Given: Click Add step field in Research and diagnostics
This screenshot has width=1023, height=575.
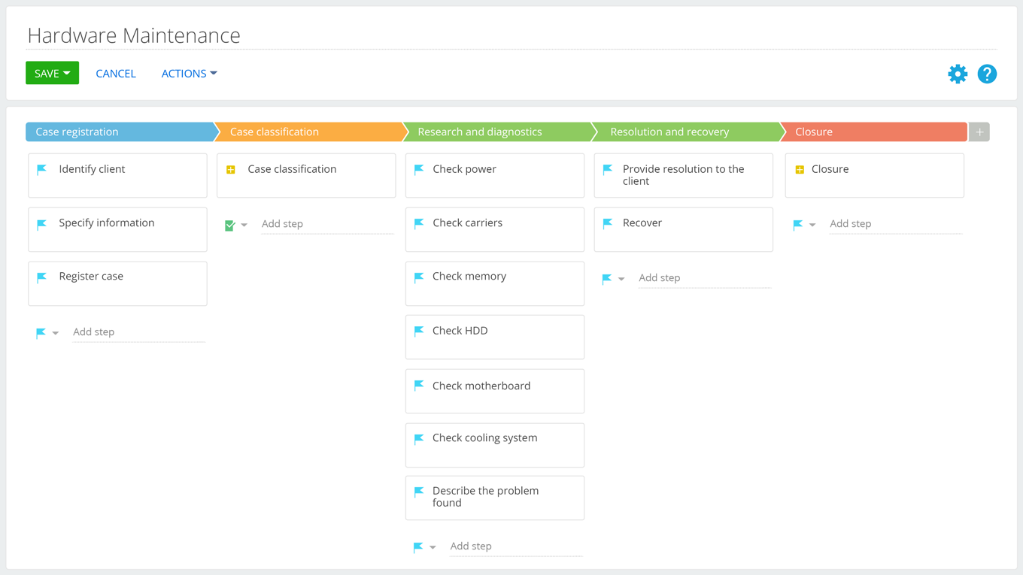Looking at the screenshot, I should pyautogui.click(x=516, y=546).
